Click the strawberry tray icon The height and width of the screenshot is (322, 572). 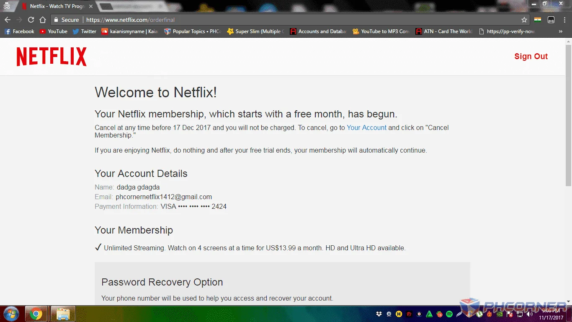tap(439, 314)
